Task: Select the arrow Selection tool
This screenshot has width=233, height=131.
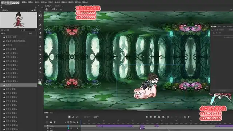Action: [40, 11]
